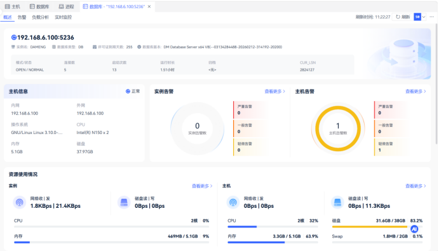Click the 主机 磁盘读|写 disk icon
Viewport: 439px width, 251px height.
tap(337, 202)
